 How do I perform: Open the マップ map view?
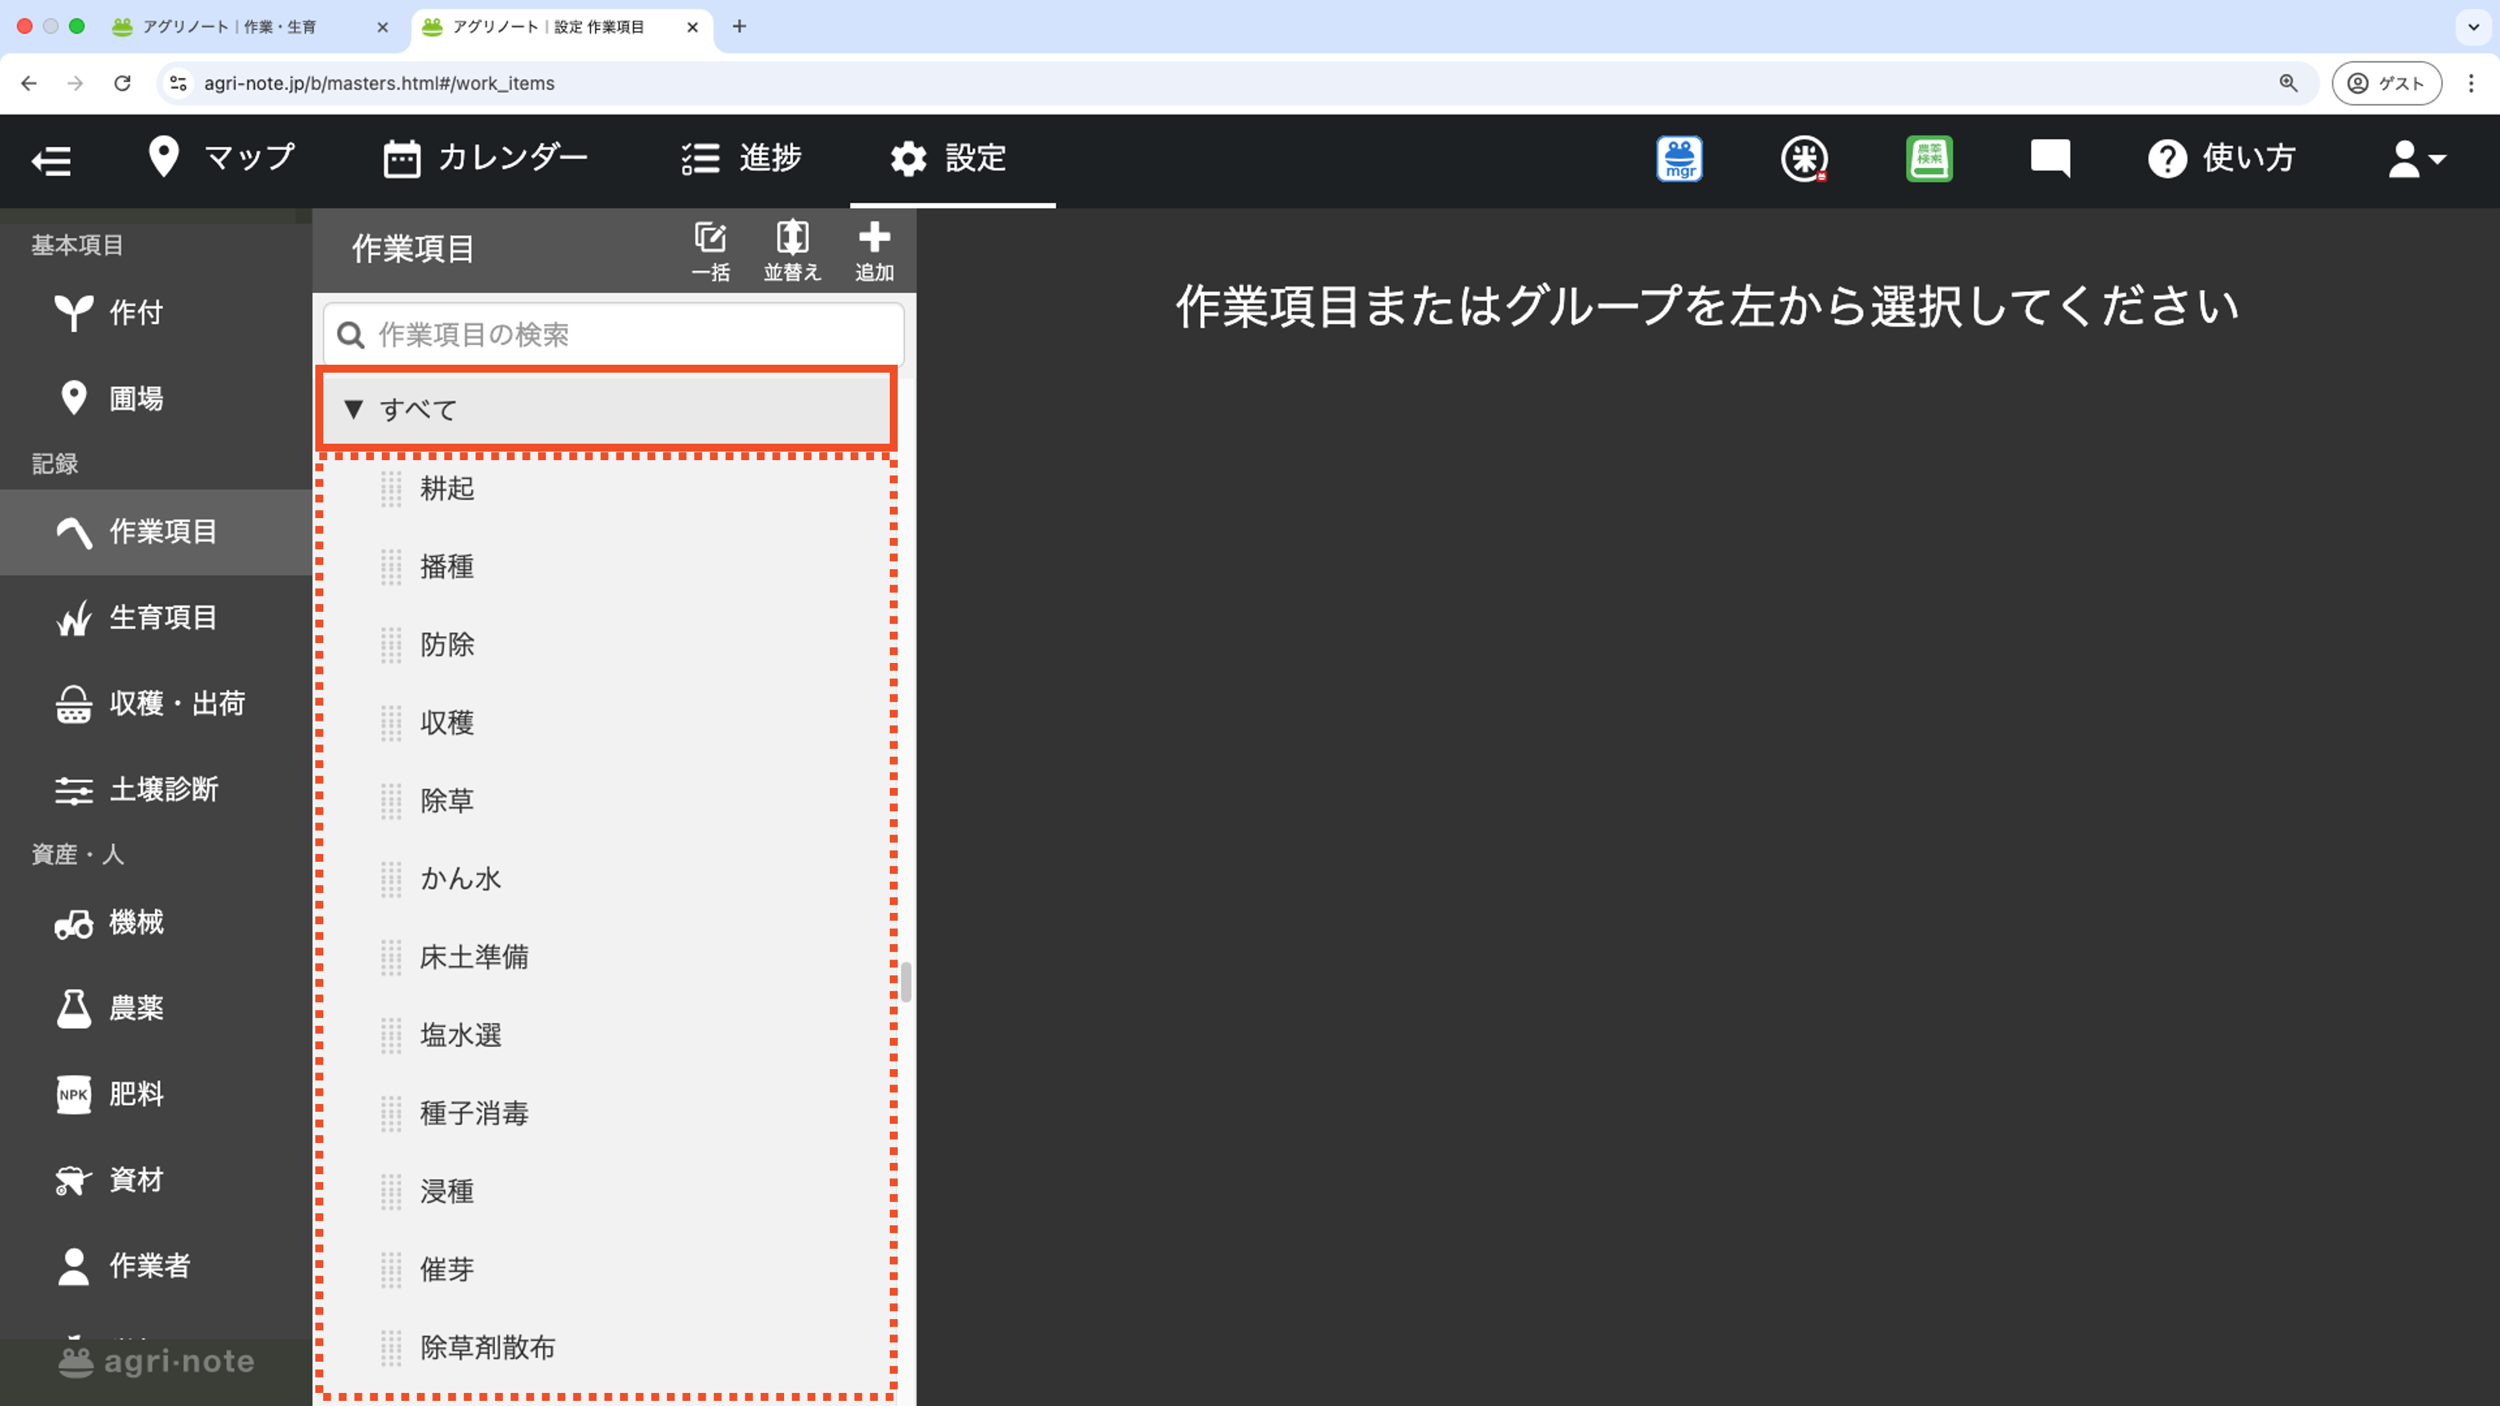point(221,157)
